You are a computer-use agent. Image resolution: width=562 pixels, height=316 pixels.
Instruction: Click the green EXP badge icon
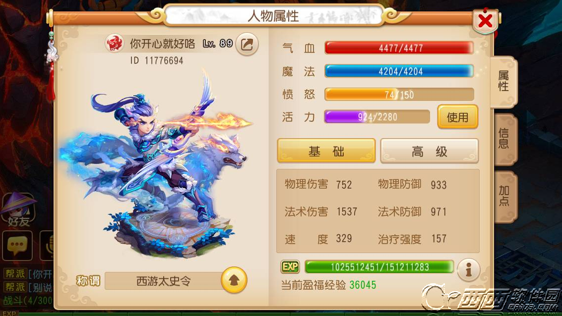click(x=290, y=266)
